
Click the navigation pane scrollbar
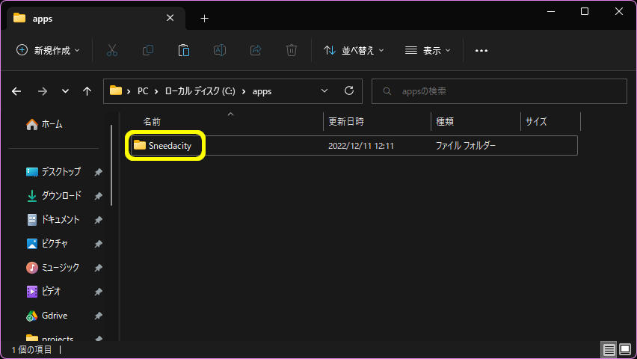pyautogui.click(x=111, y=165)
